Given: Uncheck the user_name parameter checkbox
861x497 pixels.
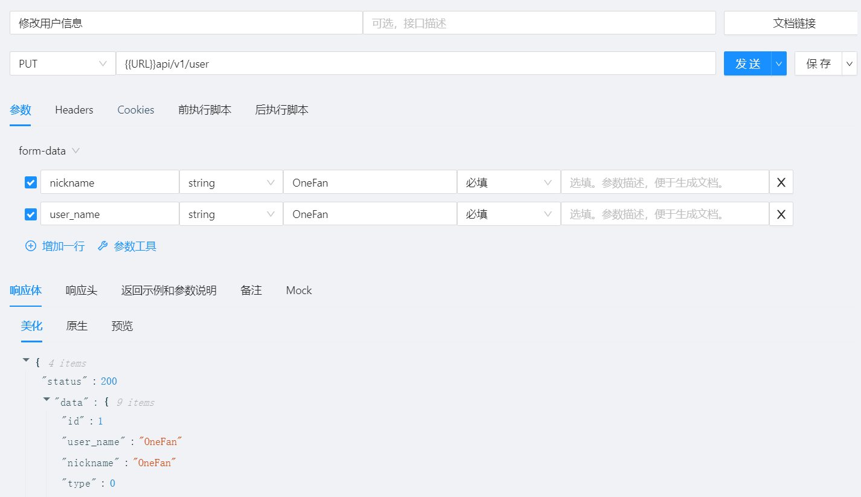Looking at the screenshot, I should pyautogui.click(x=30, y=213).
